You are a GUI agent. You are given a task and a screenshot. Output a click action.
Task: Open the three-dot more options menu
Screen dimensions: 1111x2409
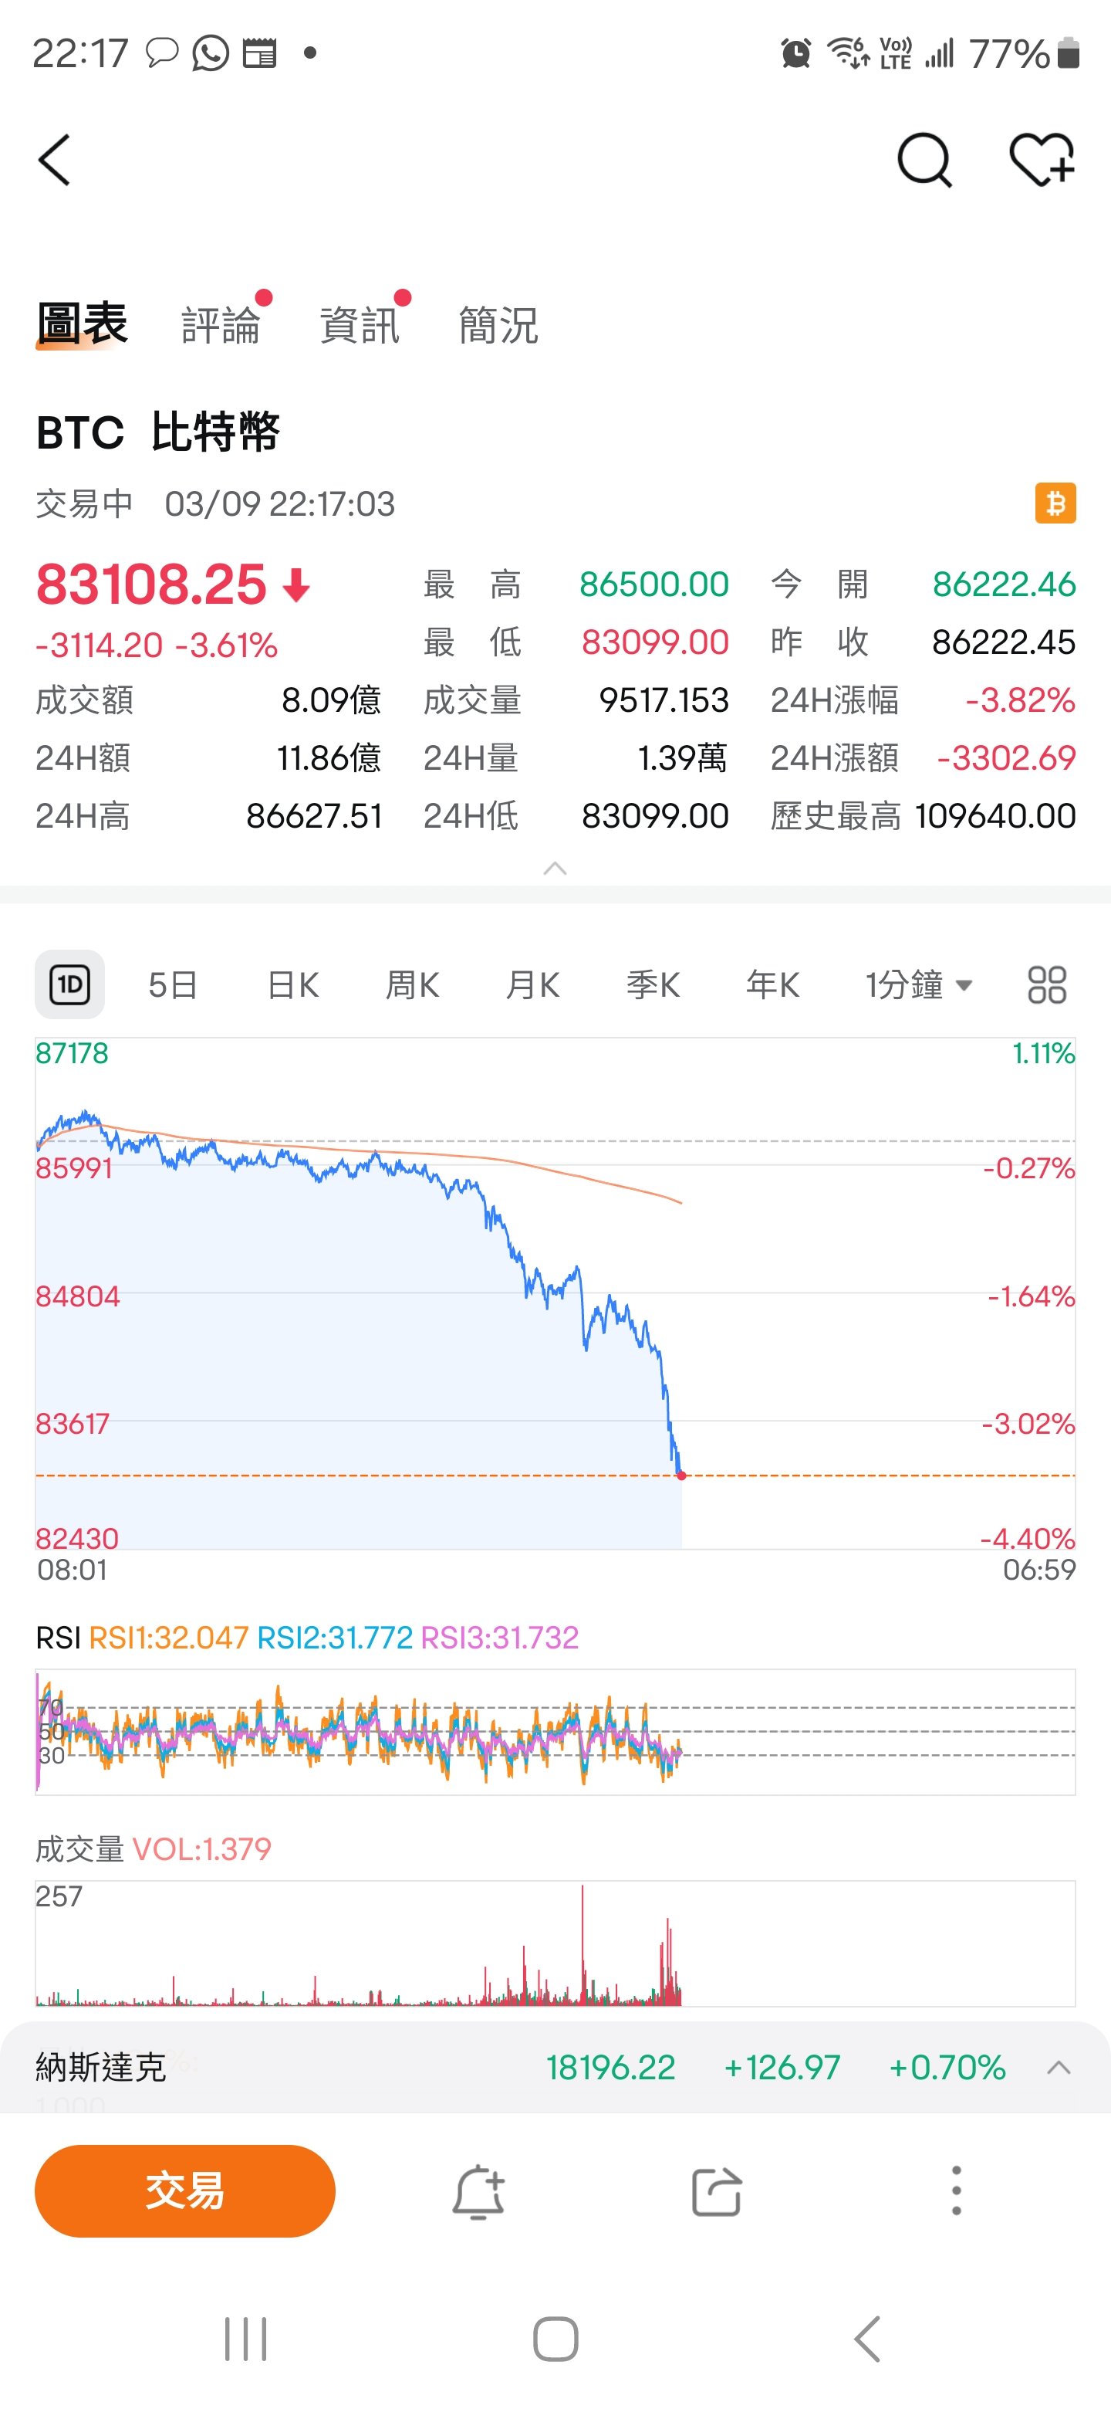point(955,2191)
